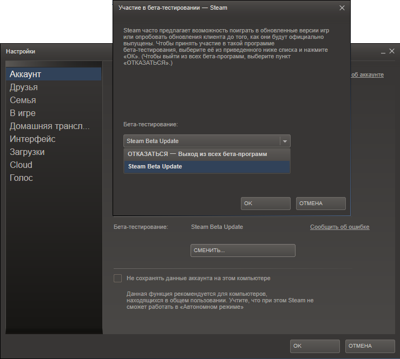Click the Участие в бета-тестировании dialog title
Screen dimensions: 400x359
coord(173,8)
